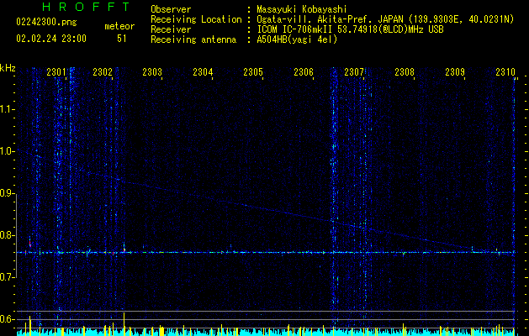
Task: Click the Receiving Location value line
Action: [385, 19]
